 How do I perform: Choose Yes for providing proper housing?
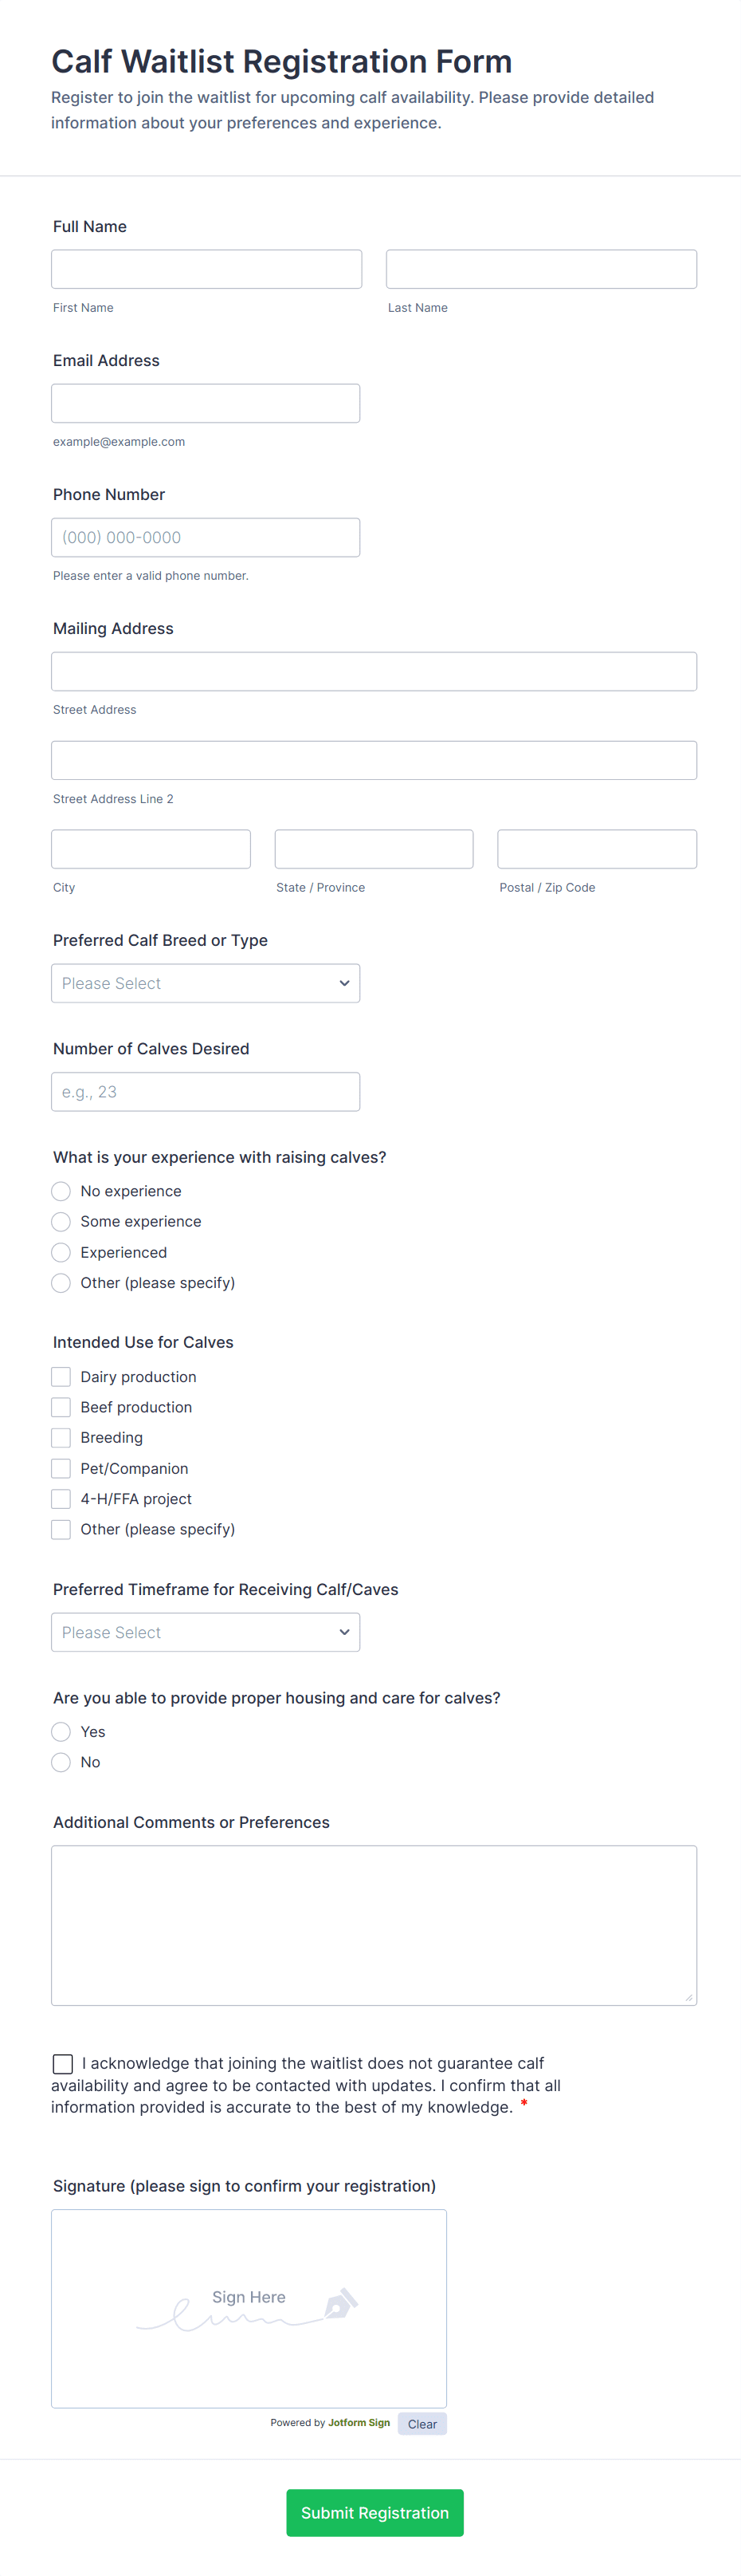click(x=60, y=1731)
